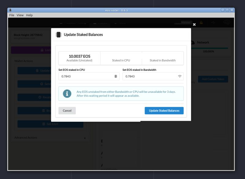The height and width of the screenshot is (179, 245).
Task: Click the EOS staked in CPU input field
Action: click(86, 76)
